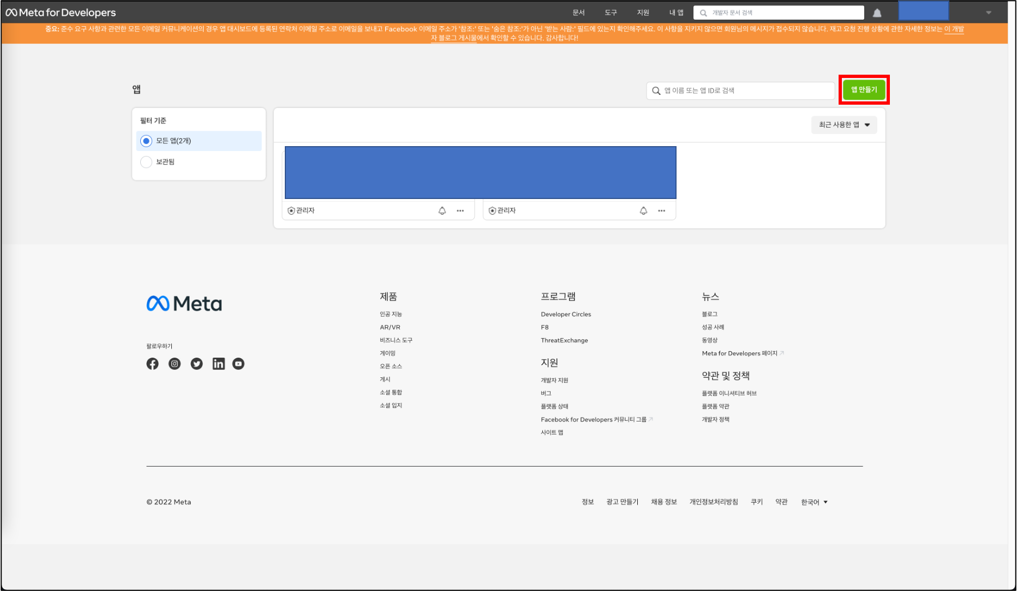
Task: Expand account dropdown arrow in top bar
Action: tap(989, 13)
